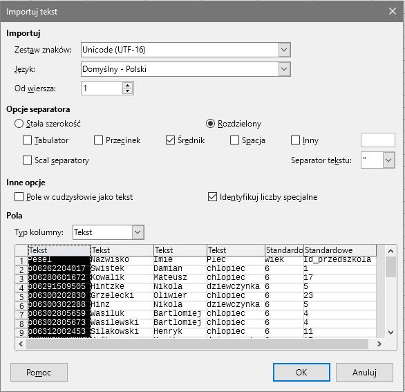Click the preview left scroll arrow
Image resolution: width=405 pixels, height=392 pixels.
21,344
